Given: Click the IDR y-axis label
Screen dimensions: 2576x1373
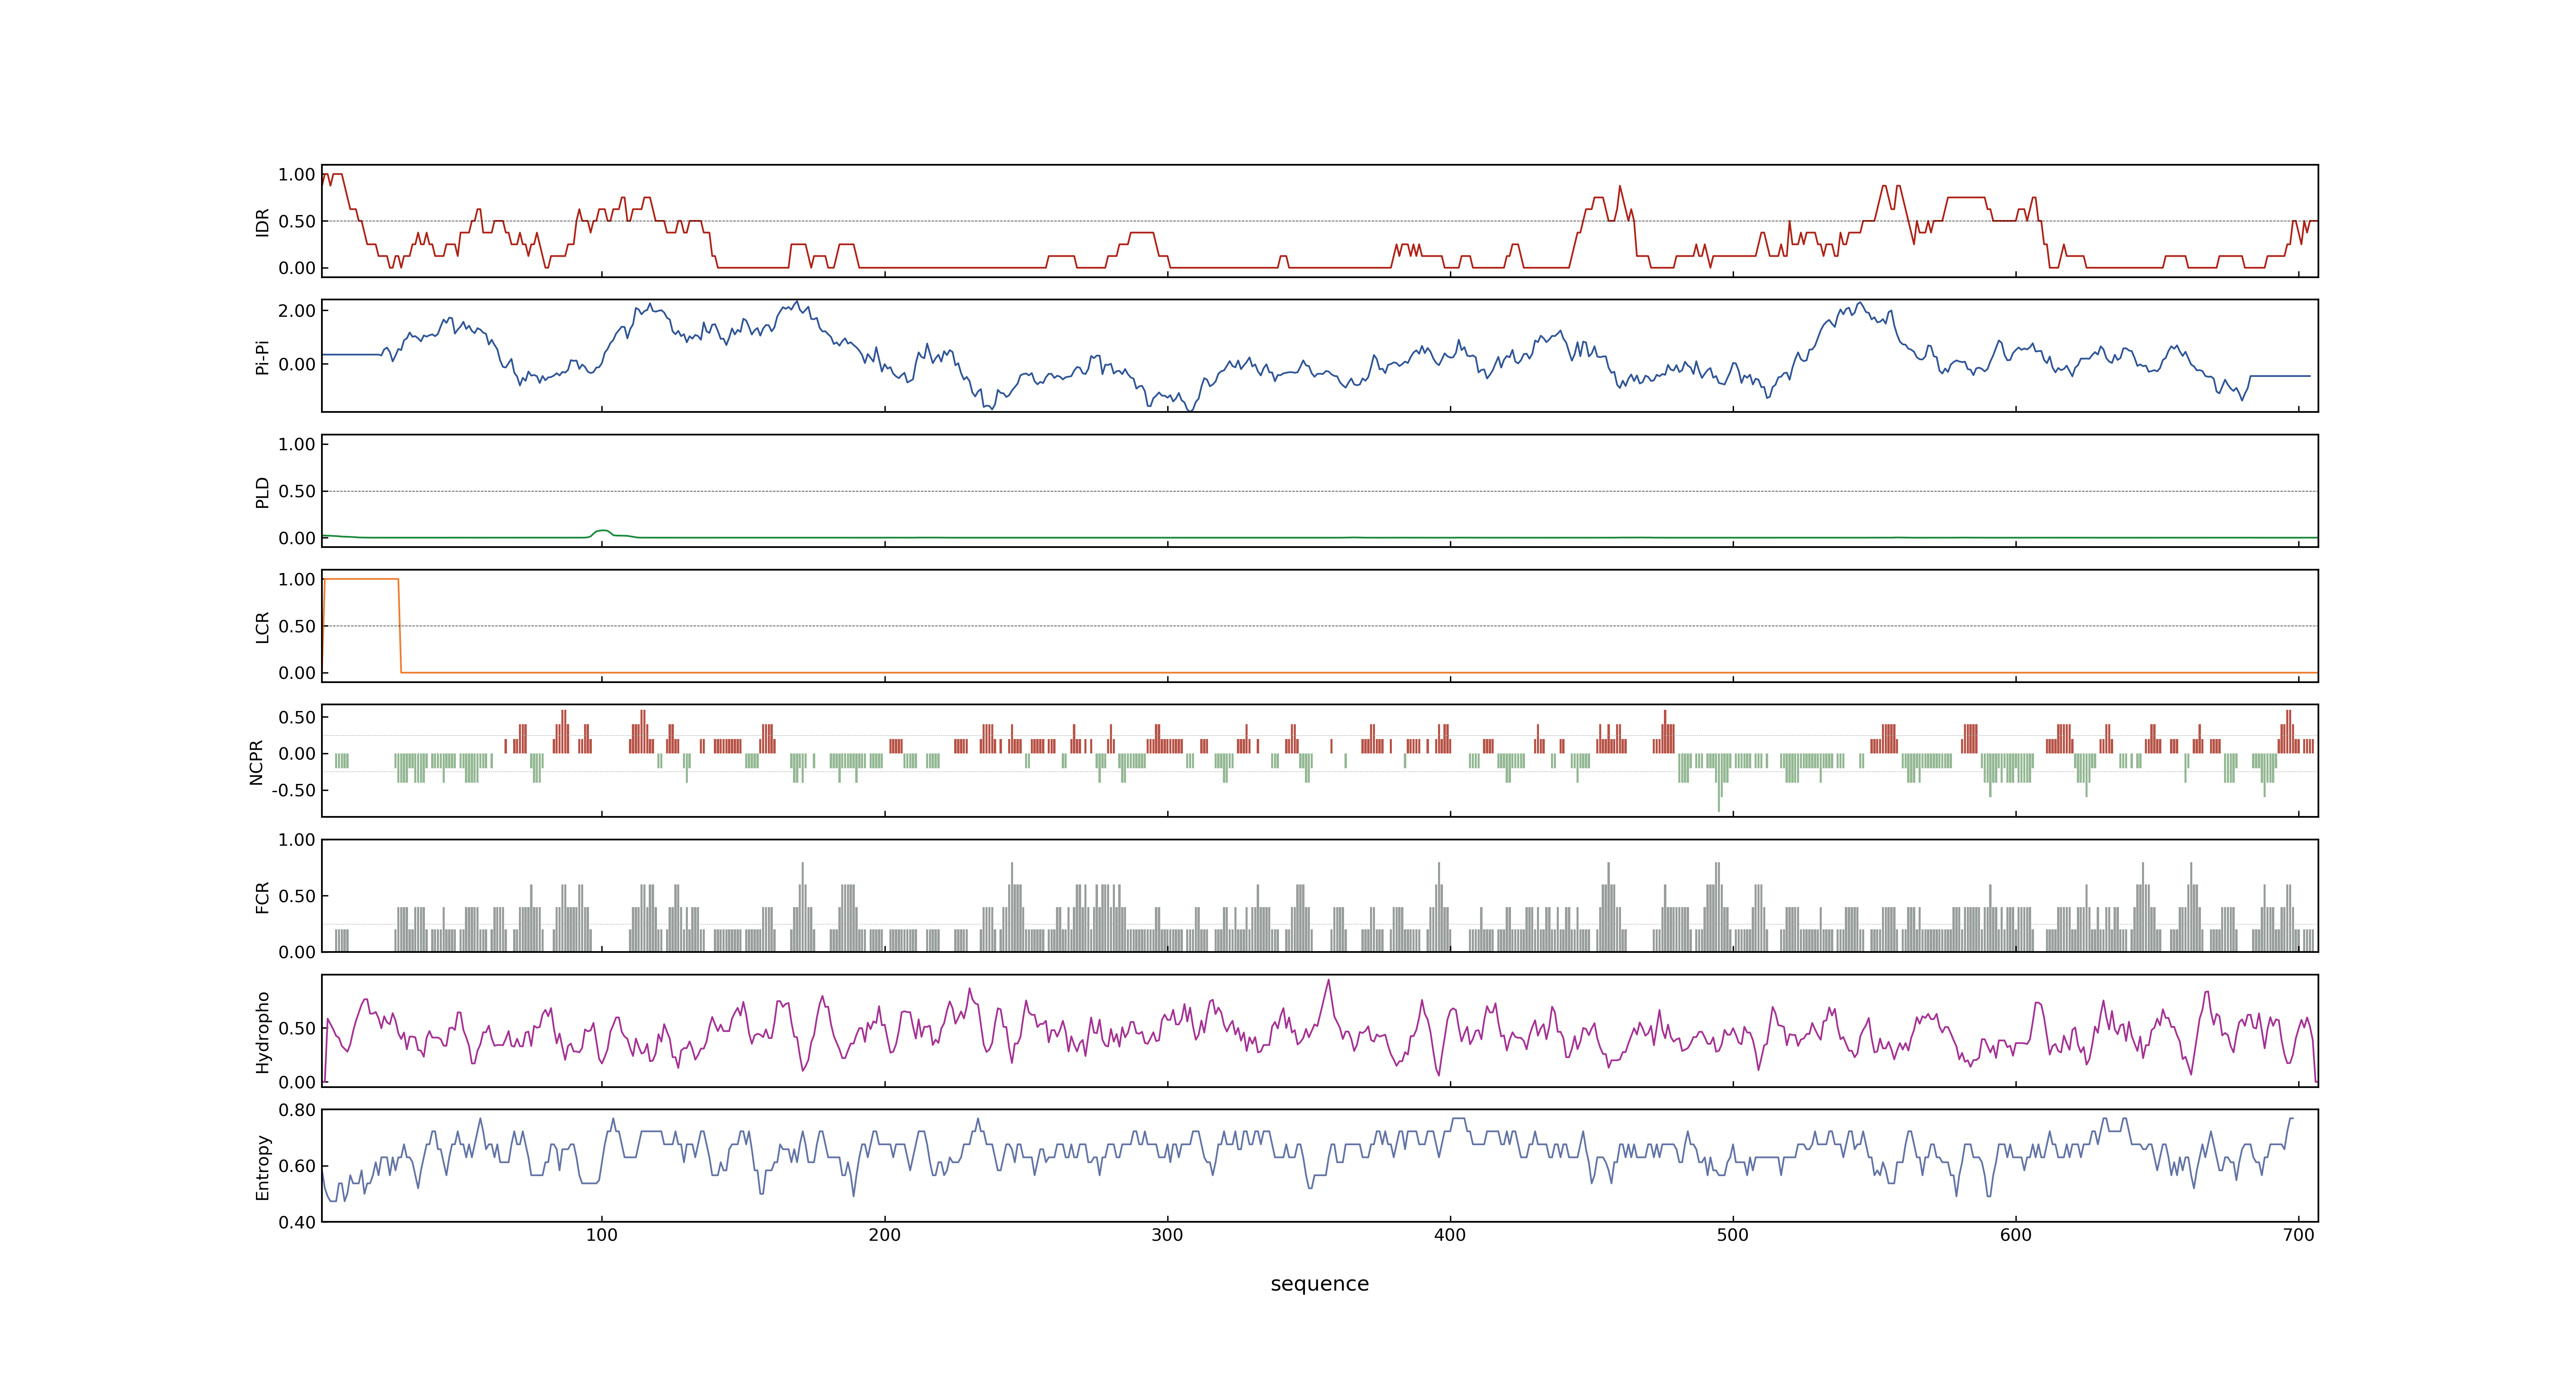Looking at the screenshot, I should (x=263, y=222).
